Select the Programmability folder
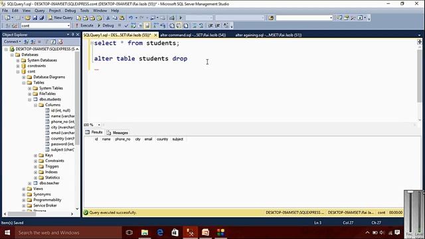This screenshot has width=425, height=239. [47, 200]
